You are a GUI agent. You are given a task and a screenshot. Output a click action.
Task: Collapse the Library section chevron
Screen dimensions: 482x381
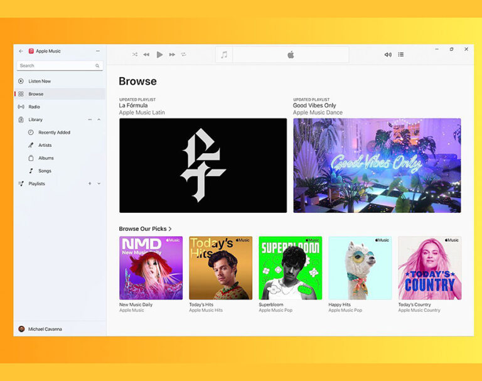99,119
